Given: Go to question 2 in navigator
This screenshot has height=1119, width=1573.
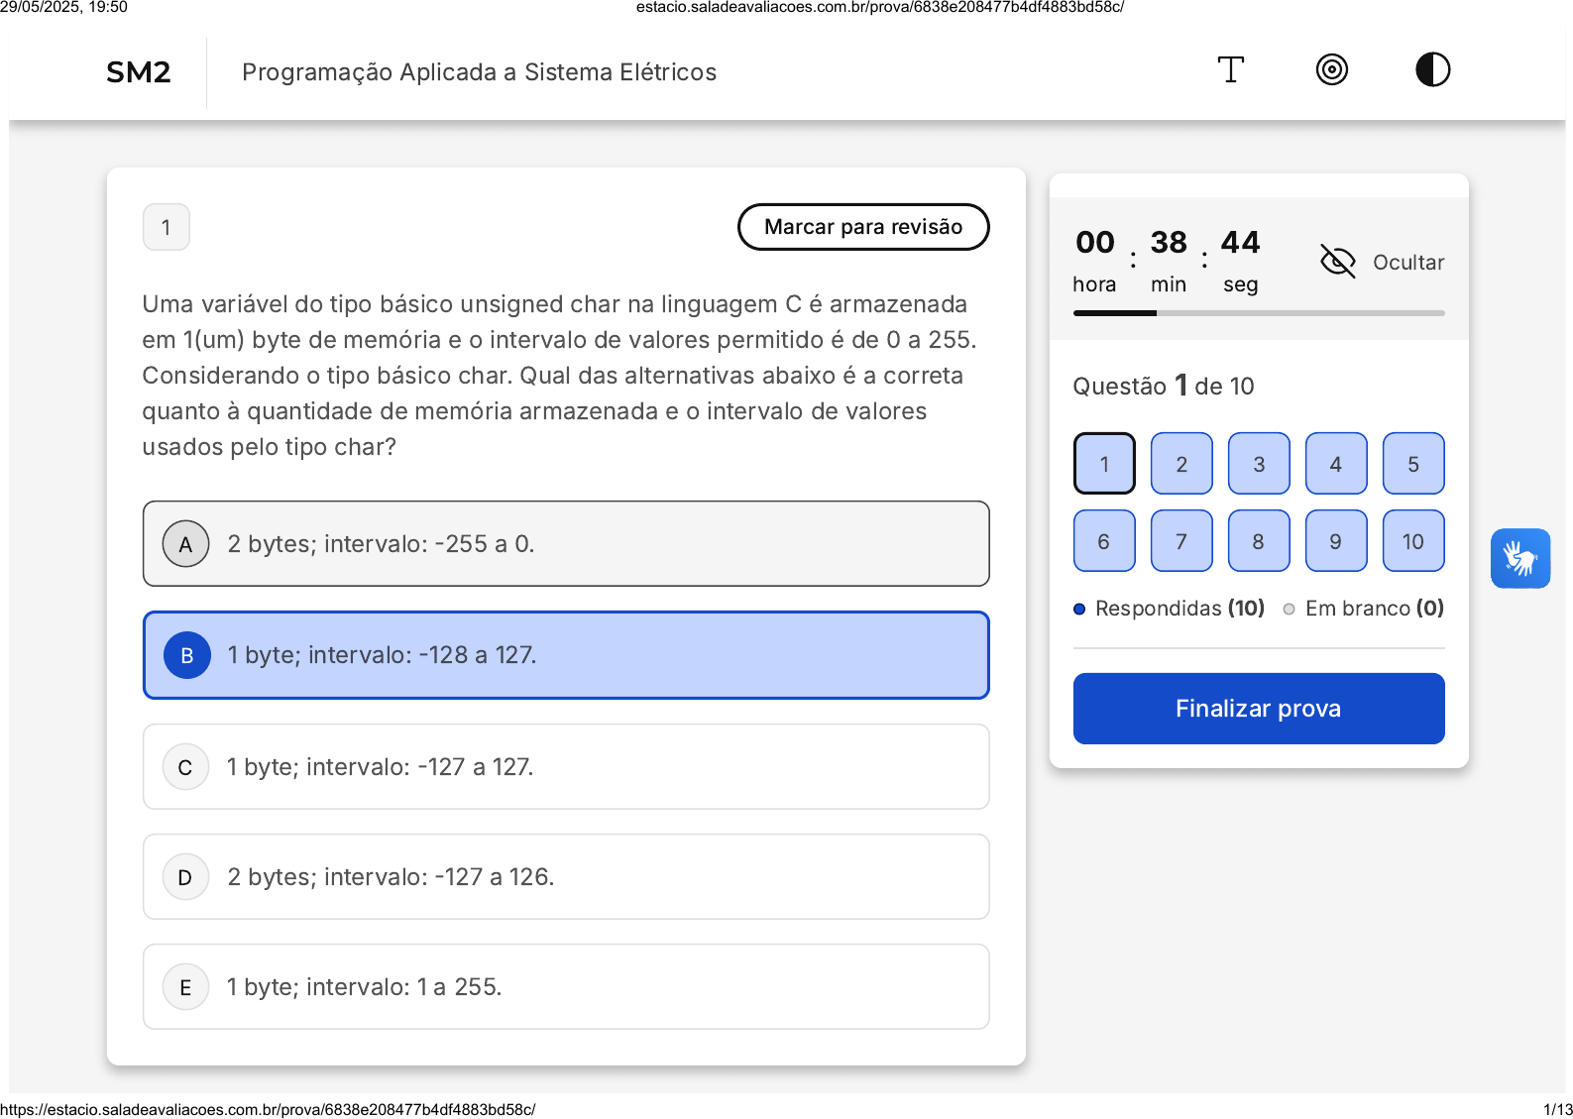Looking at the screenshot, I should point(1180,464).
